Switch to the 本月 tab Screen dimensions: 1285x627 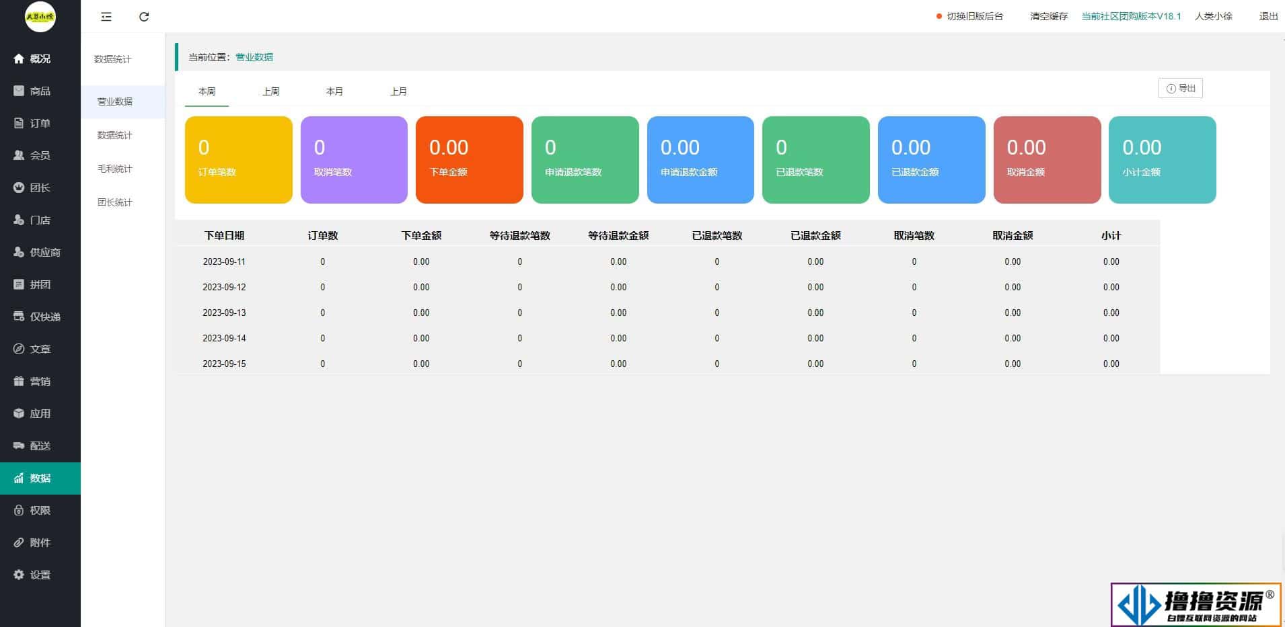coord(334,91)
